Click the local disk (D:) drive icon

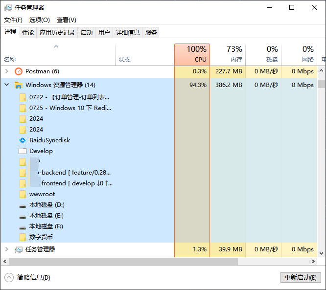22,205
